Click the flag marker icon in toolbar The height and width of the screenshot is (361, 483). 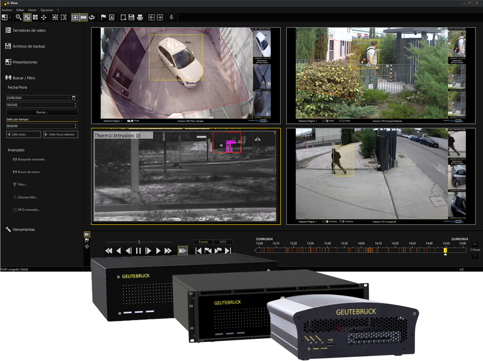point(103,17)
